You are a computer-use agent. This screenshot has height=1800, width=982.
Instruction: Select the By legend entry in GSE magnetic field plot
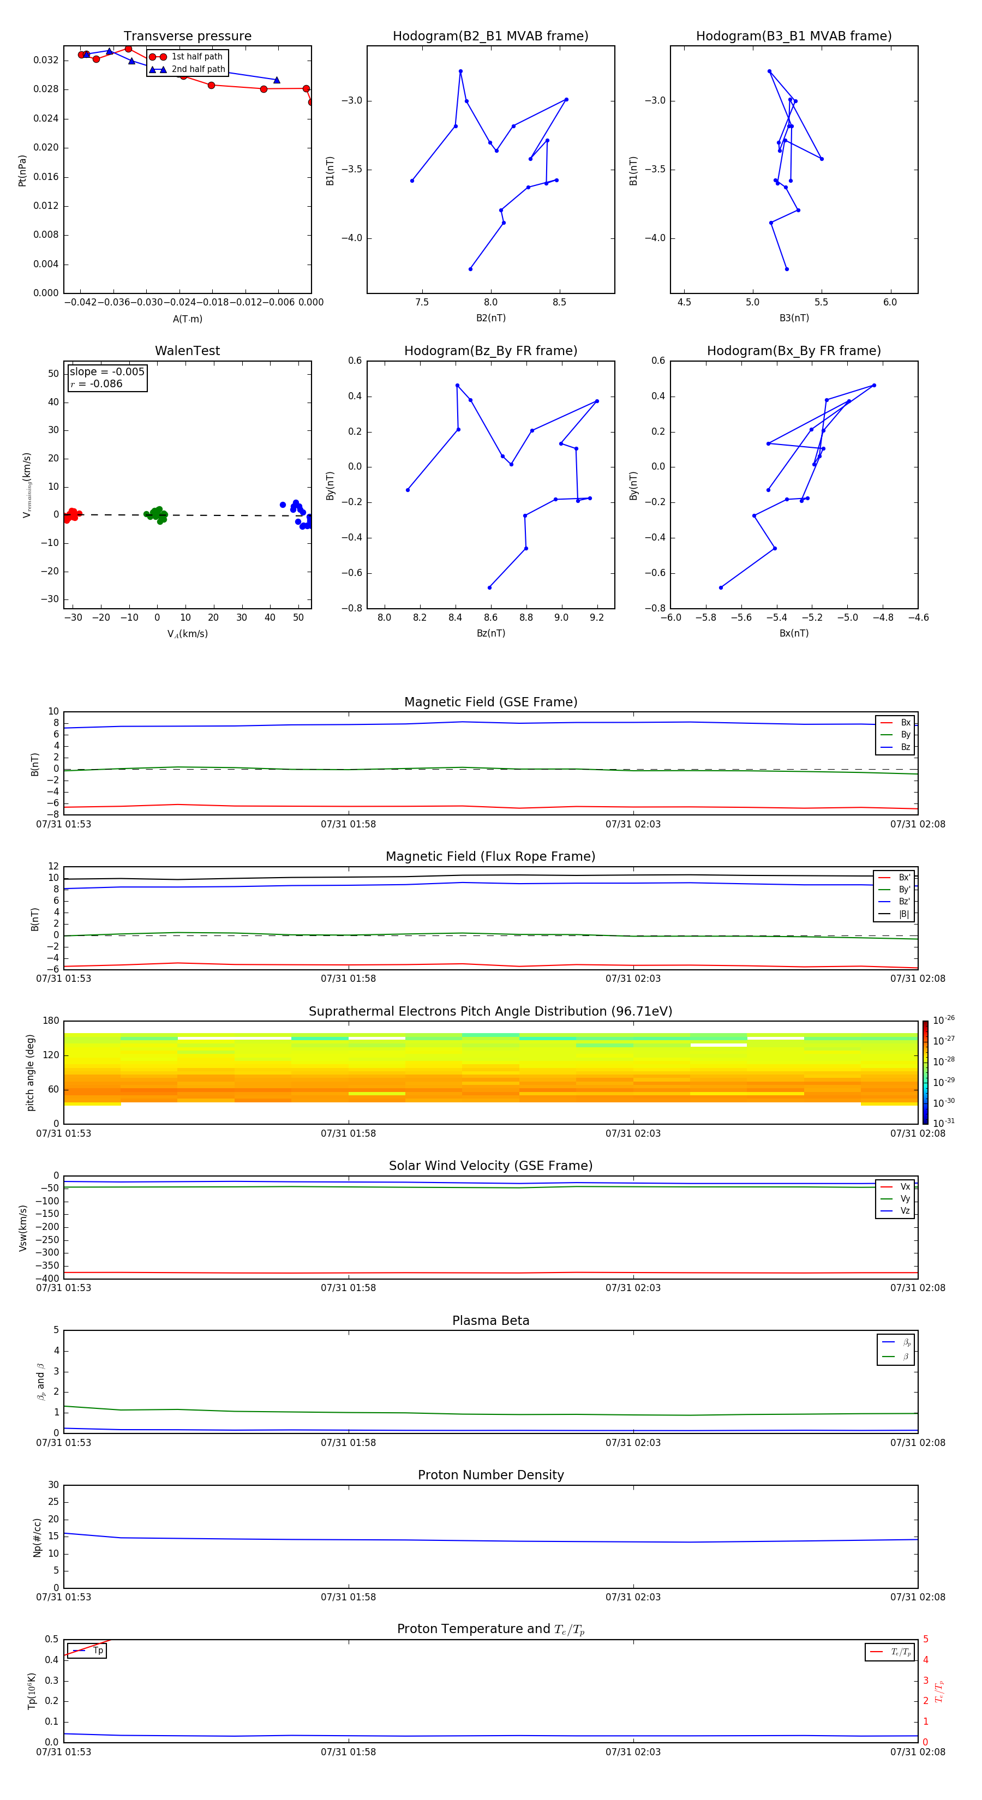point(895,735)
